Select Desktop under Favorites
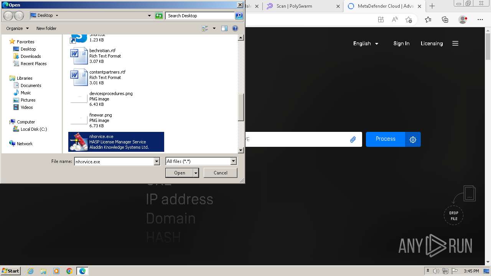 coord(28,49)
